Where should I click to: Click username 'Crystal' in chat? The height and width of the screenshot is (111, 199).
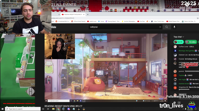click(x=181, y=59)
